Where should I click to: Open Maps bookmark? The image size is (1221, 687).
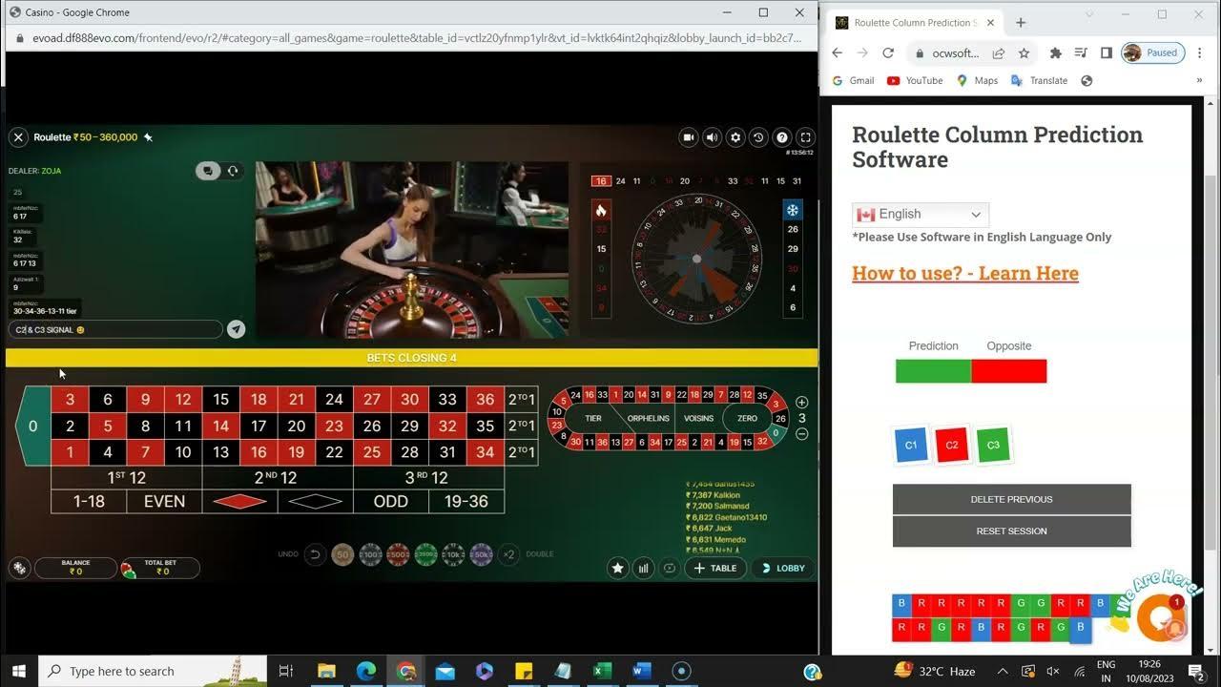977,80
